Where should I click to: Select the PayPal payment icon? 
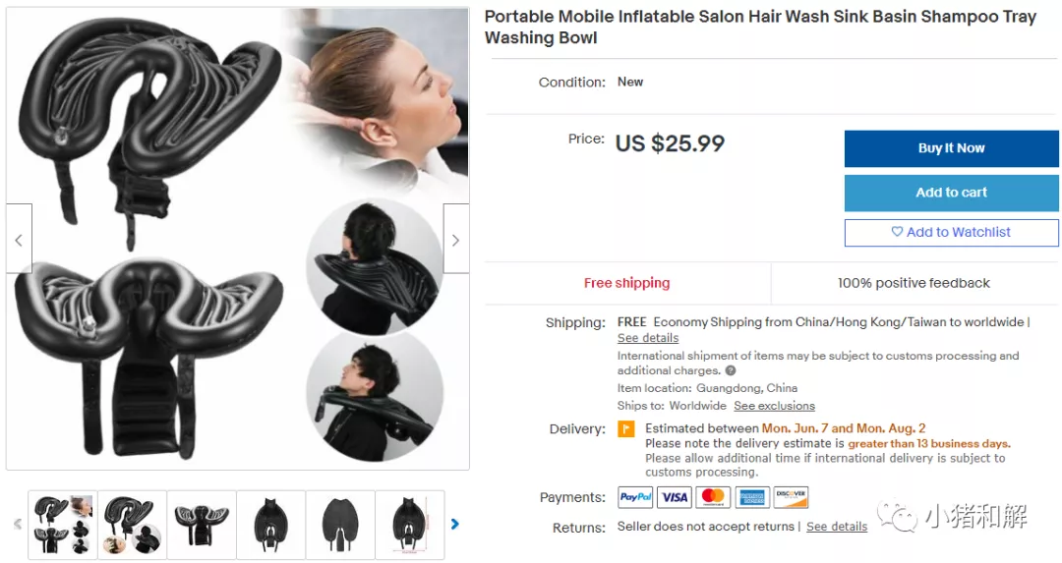[635, 497]
